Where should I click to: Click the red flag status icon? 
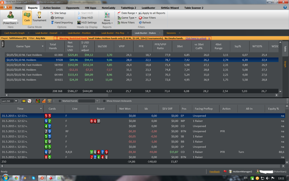pyautogui.click(x=225, y=171)
